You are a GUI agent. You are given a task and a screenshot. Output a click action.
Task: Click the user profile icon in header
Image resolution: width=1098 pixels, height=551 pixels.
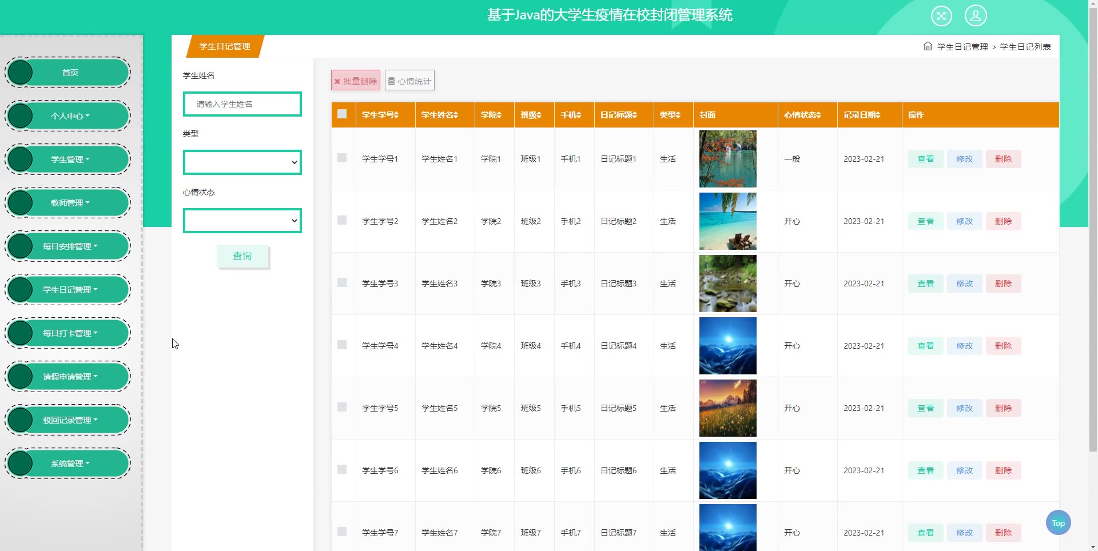pyautogui.click(x=975, y=15)
